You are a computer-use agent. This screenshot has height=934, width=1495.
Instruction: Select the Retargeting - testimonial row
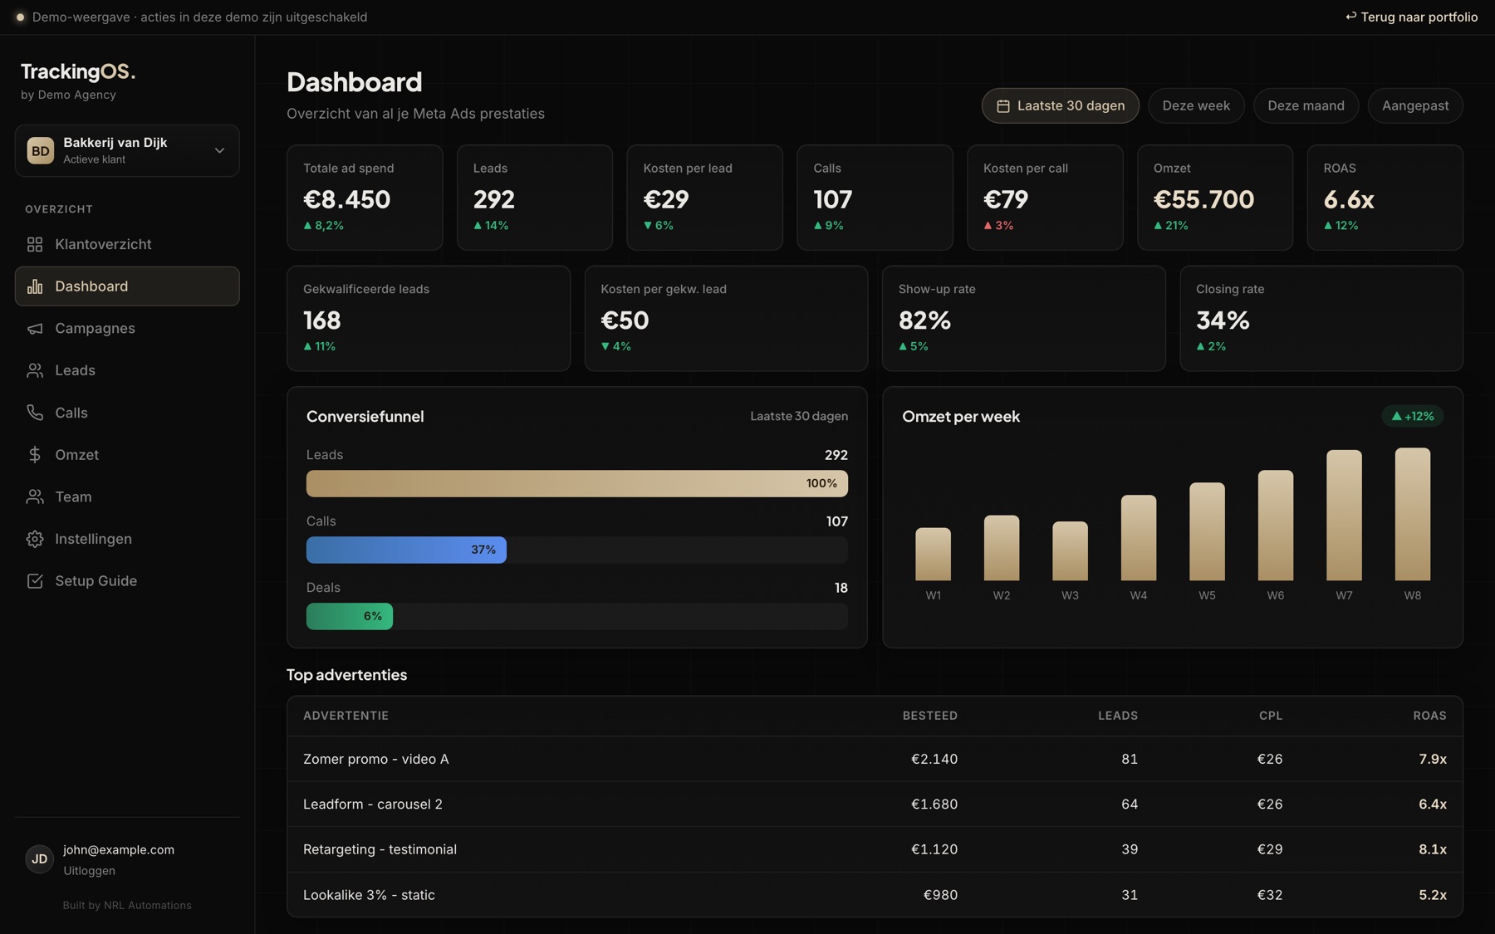(x=875, y=850)
